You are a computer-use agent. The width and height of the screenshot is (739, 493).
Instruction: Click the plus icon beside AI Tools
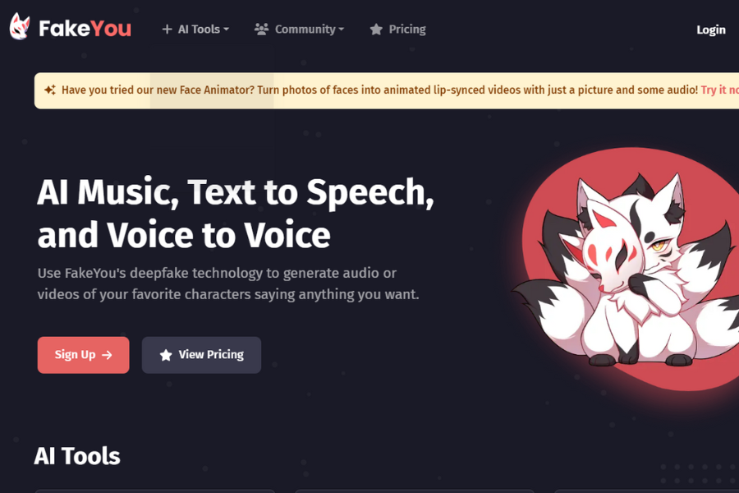(x=167, y=30)
